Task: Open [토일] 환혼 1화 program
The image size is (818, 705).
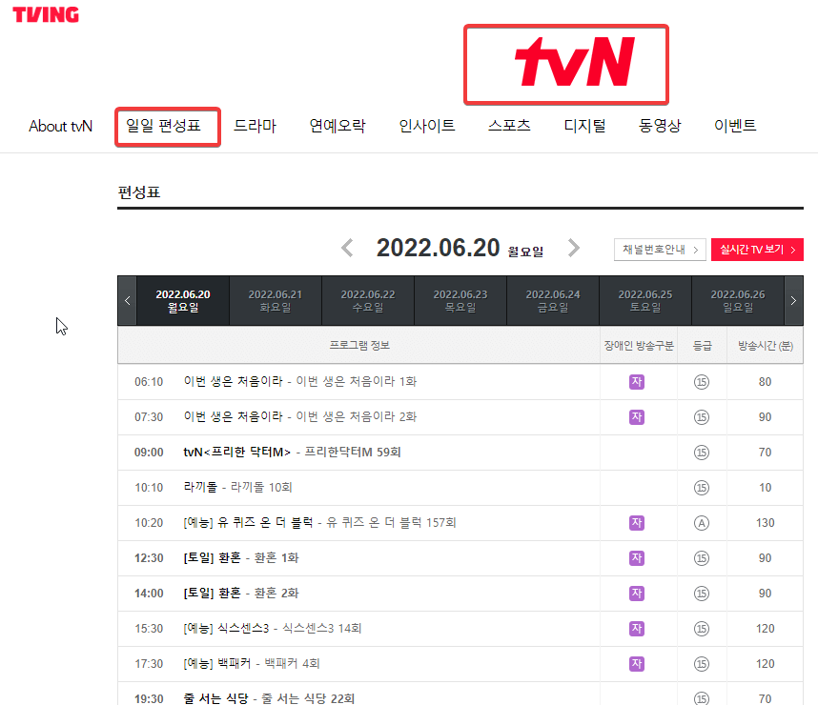Action: click(241, 558)
